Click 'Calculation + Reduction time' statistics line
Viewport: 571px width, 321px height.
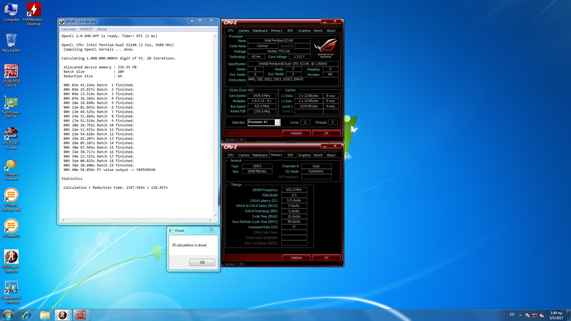pyautogui.click(x=115, y=188)
